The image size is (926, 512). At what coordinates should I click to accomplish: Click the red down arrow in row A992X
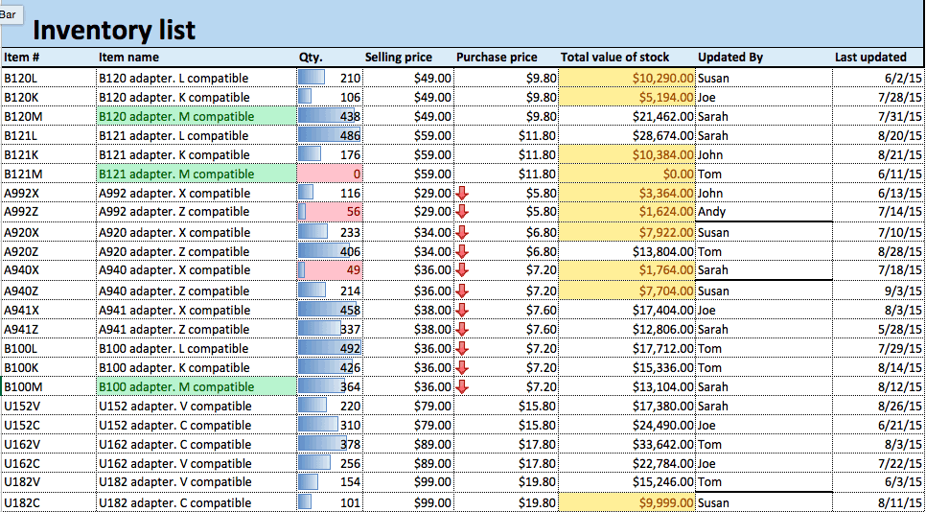[x=463, y=194]
